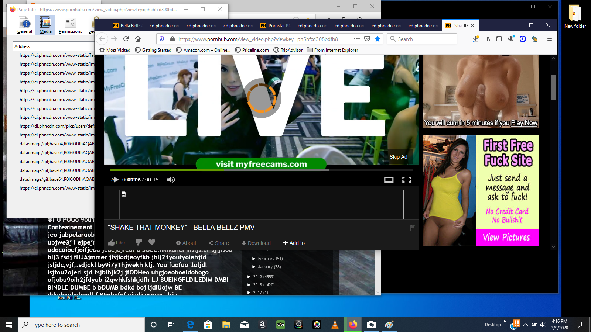The width and height of the screenshot is (591, 332).
Task: Open the Permissions tab in Page Info
Action: click(70, 25)
